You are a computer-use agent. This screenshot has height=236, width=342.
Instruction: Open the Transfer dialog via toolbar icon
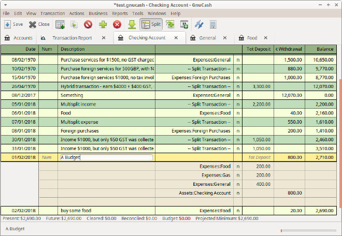point(198,24)
